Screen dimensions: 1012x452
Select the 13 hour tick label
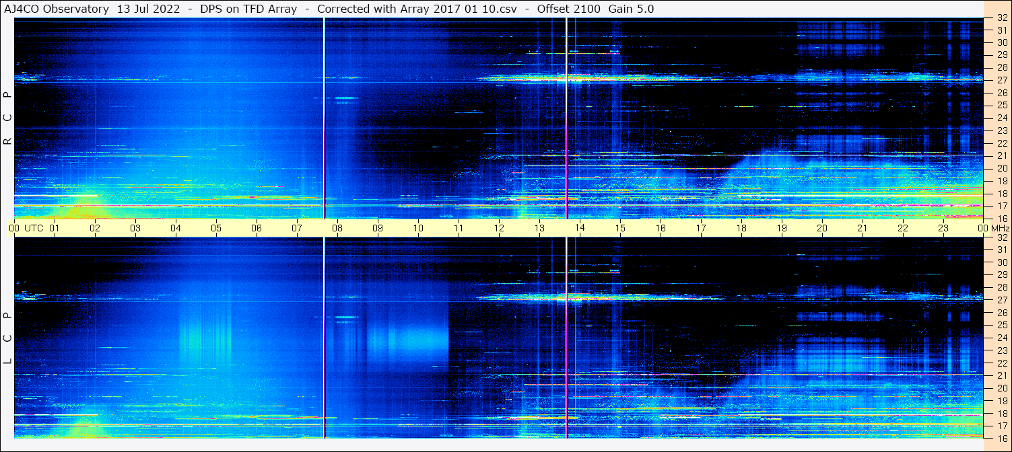point(539,228)
